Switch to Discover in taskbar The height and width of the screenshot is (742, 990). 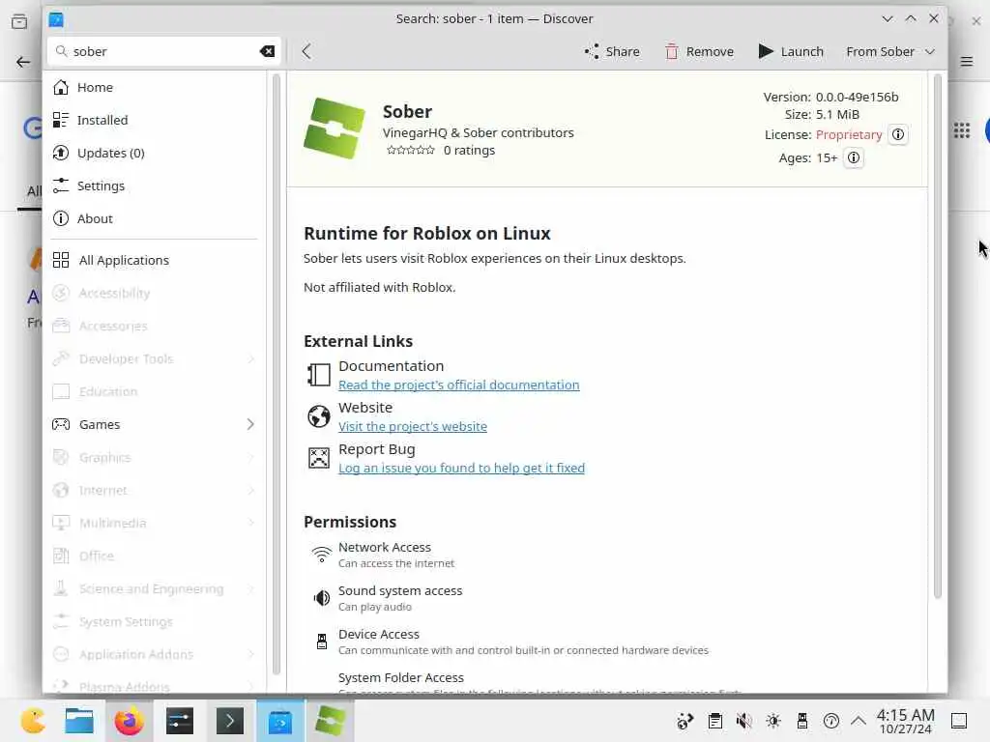[279, 721]
